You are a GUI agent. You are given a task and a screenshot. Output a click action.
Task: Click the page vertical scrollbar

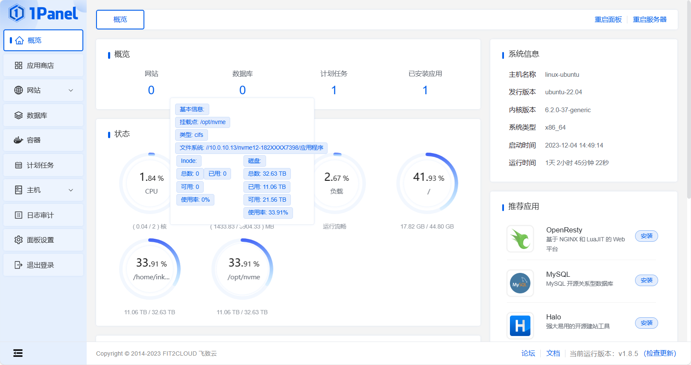[x=688, y=99]
